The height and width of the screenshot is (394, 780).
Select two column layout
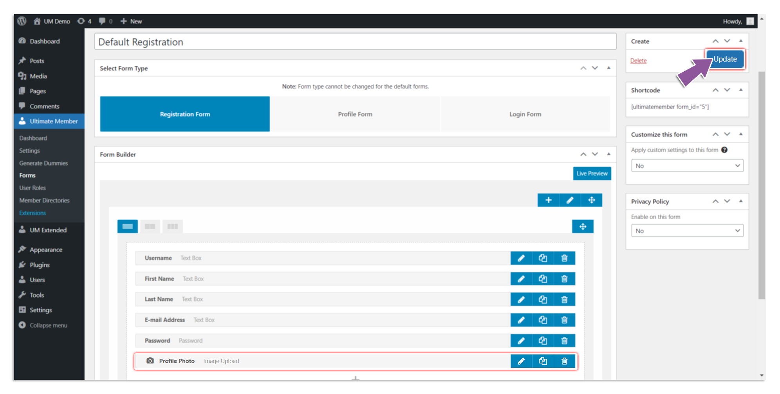click(x=150, y=226)
